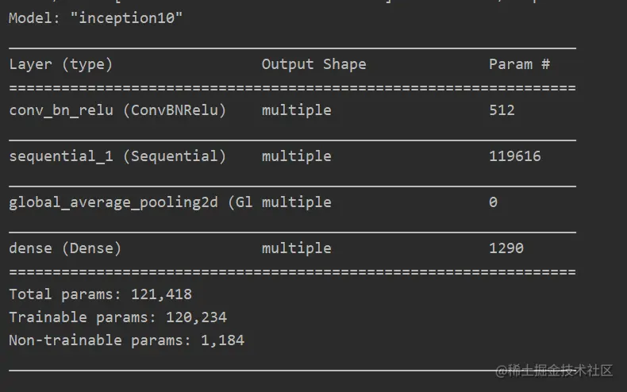Click the "Param #" column header

click(519, 64)
